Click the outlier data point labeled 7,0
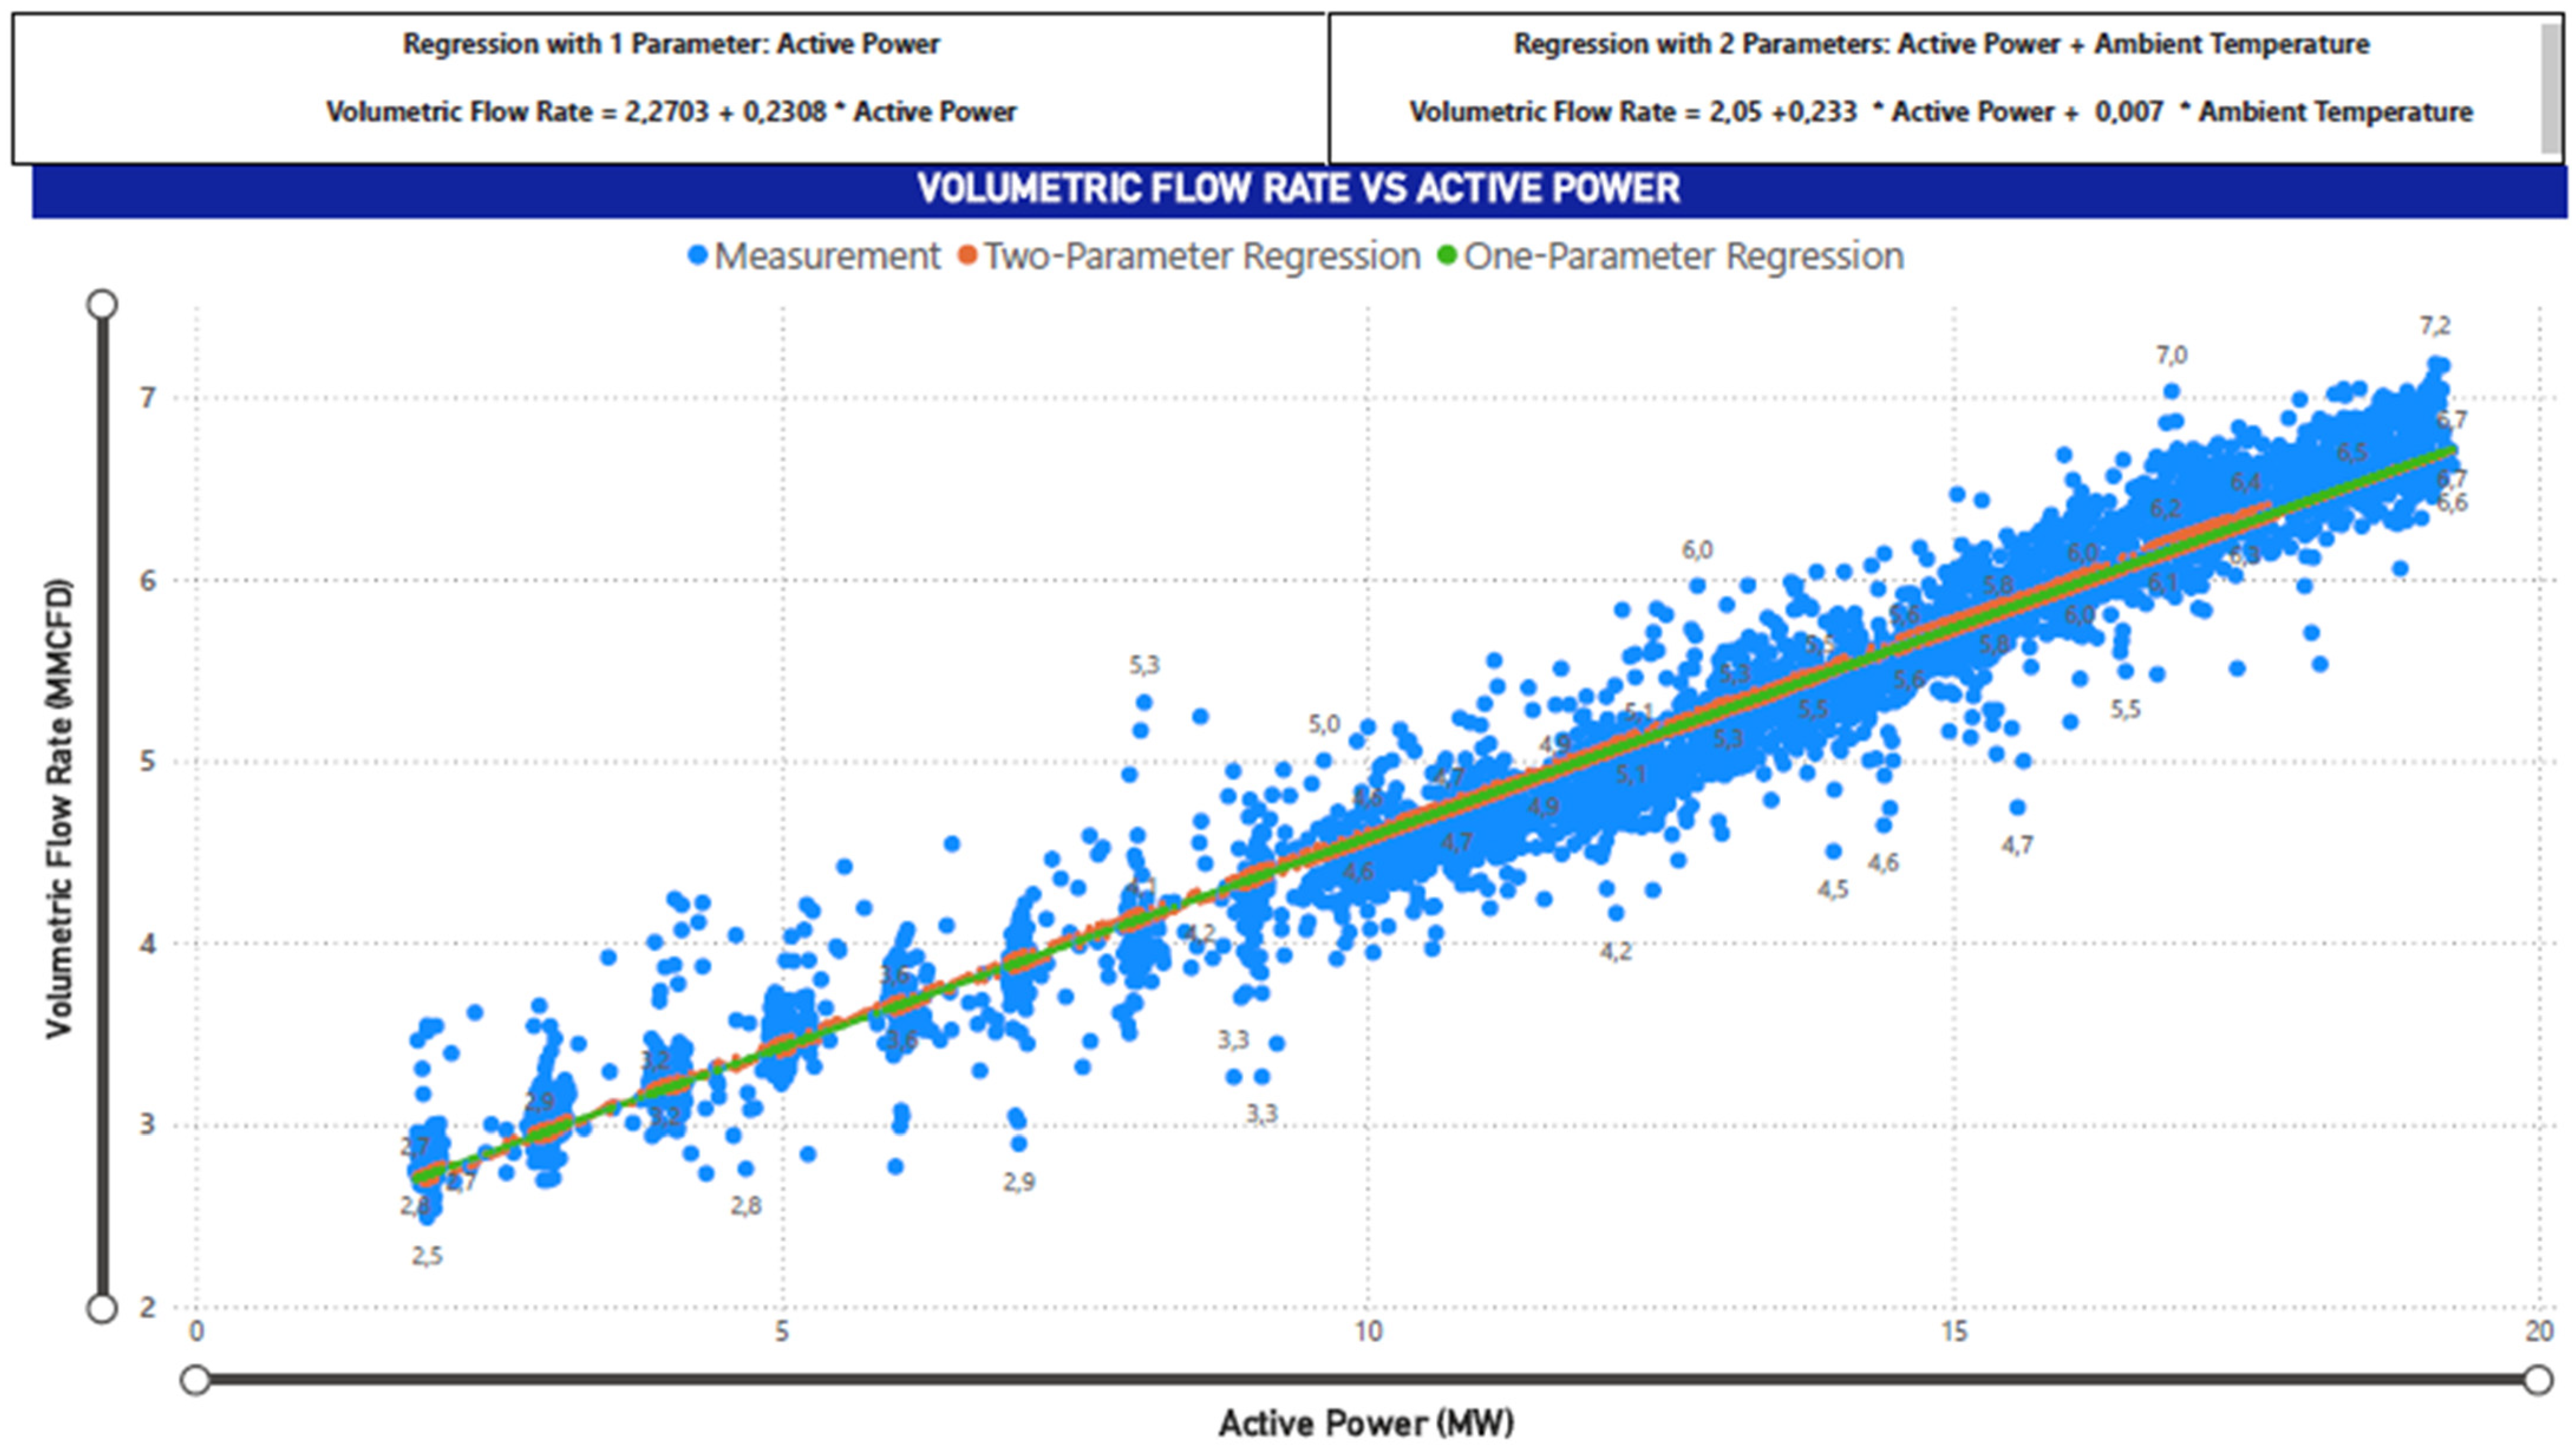 2171,391
